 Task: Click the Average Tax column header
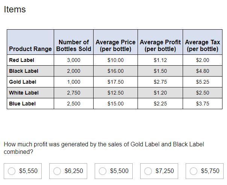203,45
